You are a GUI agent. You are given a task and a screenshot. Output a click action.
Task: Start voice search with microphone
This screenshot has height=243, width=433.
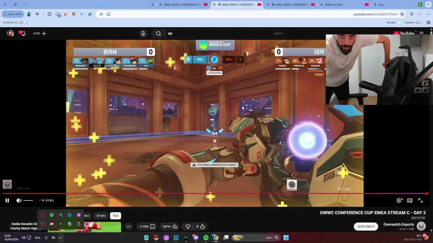[143, 33]
